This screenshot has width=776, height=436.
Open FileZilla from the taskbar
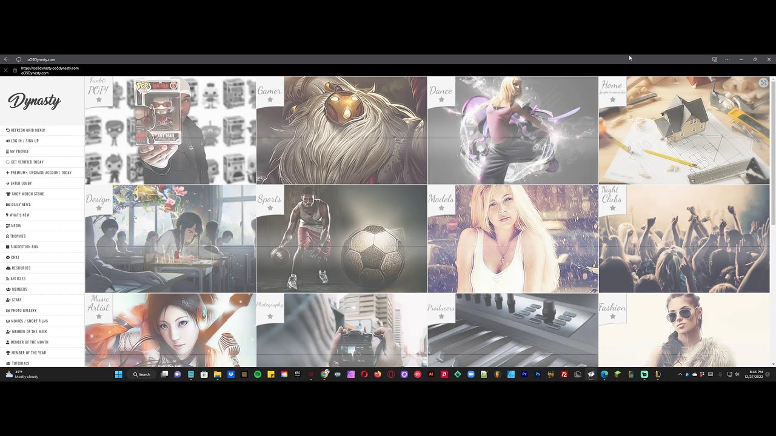click(x=564, y=374)
